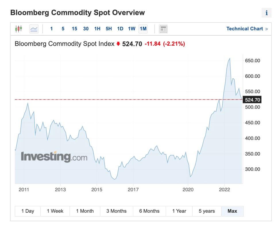Switch to the 6 Months range
The image size is (280, 229).
[149, 211]
